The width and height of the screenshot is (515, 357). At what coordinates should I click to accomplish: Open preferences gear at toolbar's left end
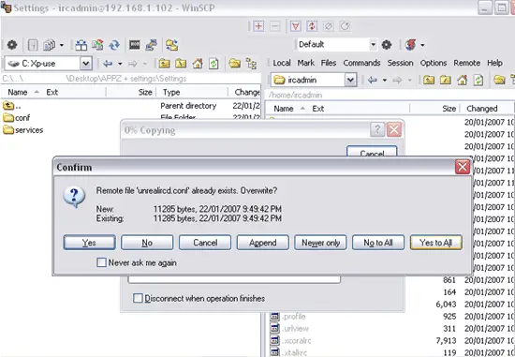click(12, 45)
